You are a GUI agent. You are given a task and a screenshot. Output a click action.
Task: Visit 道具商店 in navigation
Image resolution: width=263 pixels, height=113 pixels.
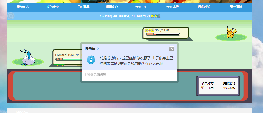[x=112, y=7]
